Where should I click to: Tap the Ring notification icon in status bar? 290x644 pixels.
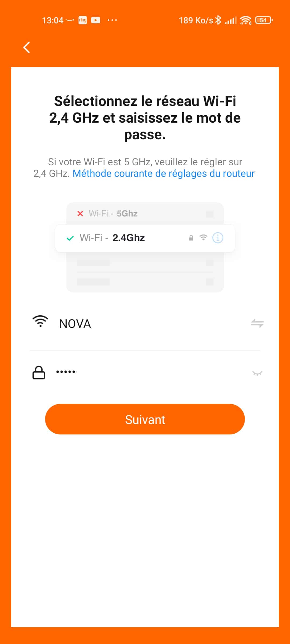pyautogui.click(x=83, y=20)
